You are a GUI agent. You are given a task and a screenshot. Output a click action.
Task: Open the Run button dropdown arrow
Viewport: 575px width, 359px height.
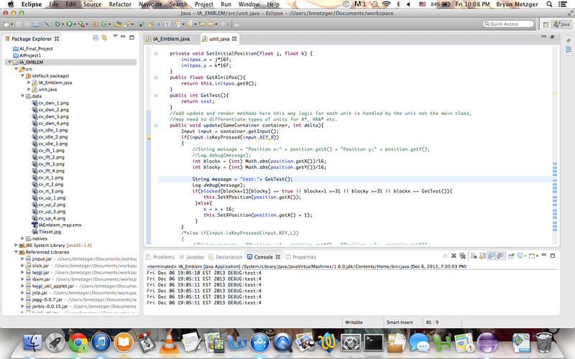click(75, 24)
